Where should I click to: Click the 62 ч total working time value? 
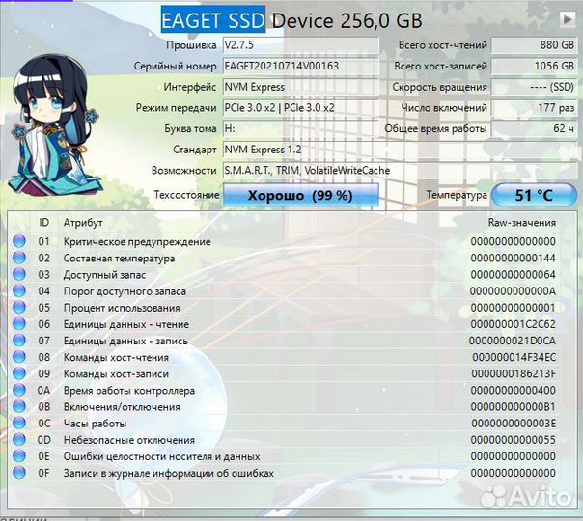(x=534, y=128)
